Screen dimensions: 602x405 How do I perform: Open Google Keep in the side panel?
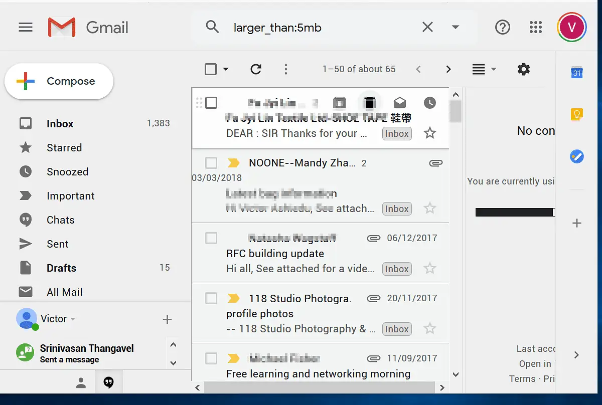576,114
